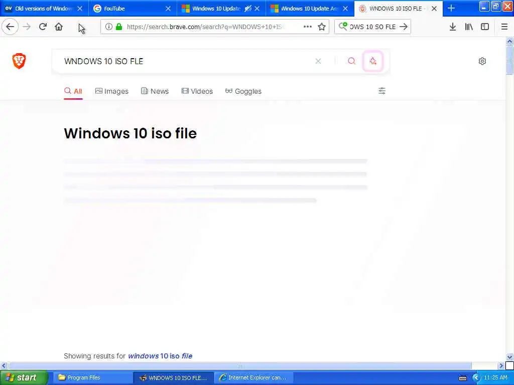Image resolution: width=514 pixels, height=385 pixels.
Task: Click the horizontal scrollbar left arrow
Action: [4, 365]
